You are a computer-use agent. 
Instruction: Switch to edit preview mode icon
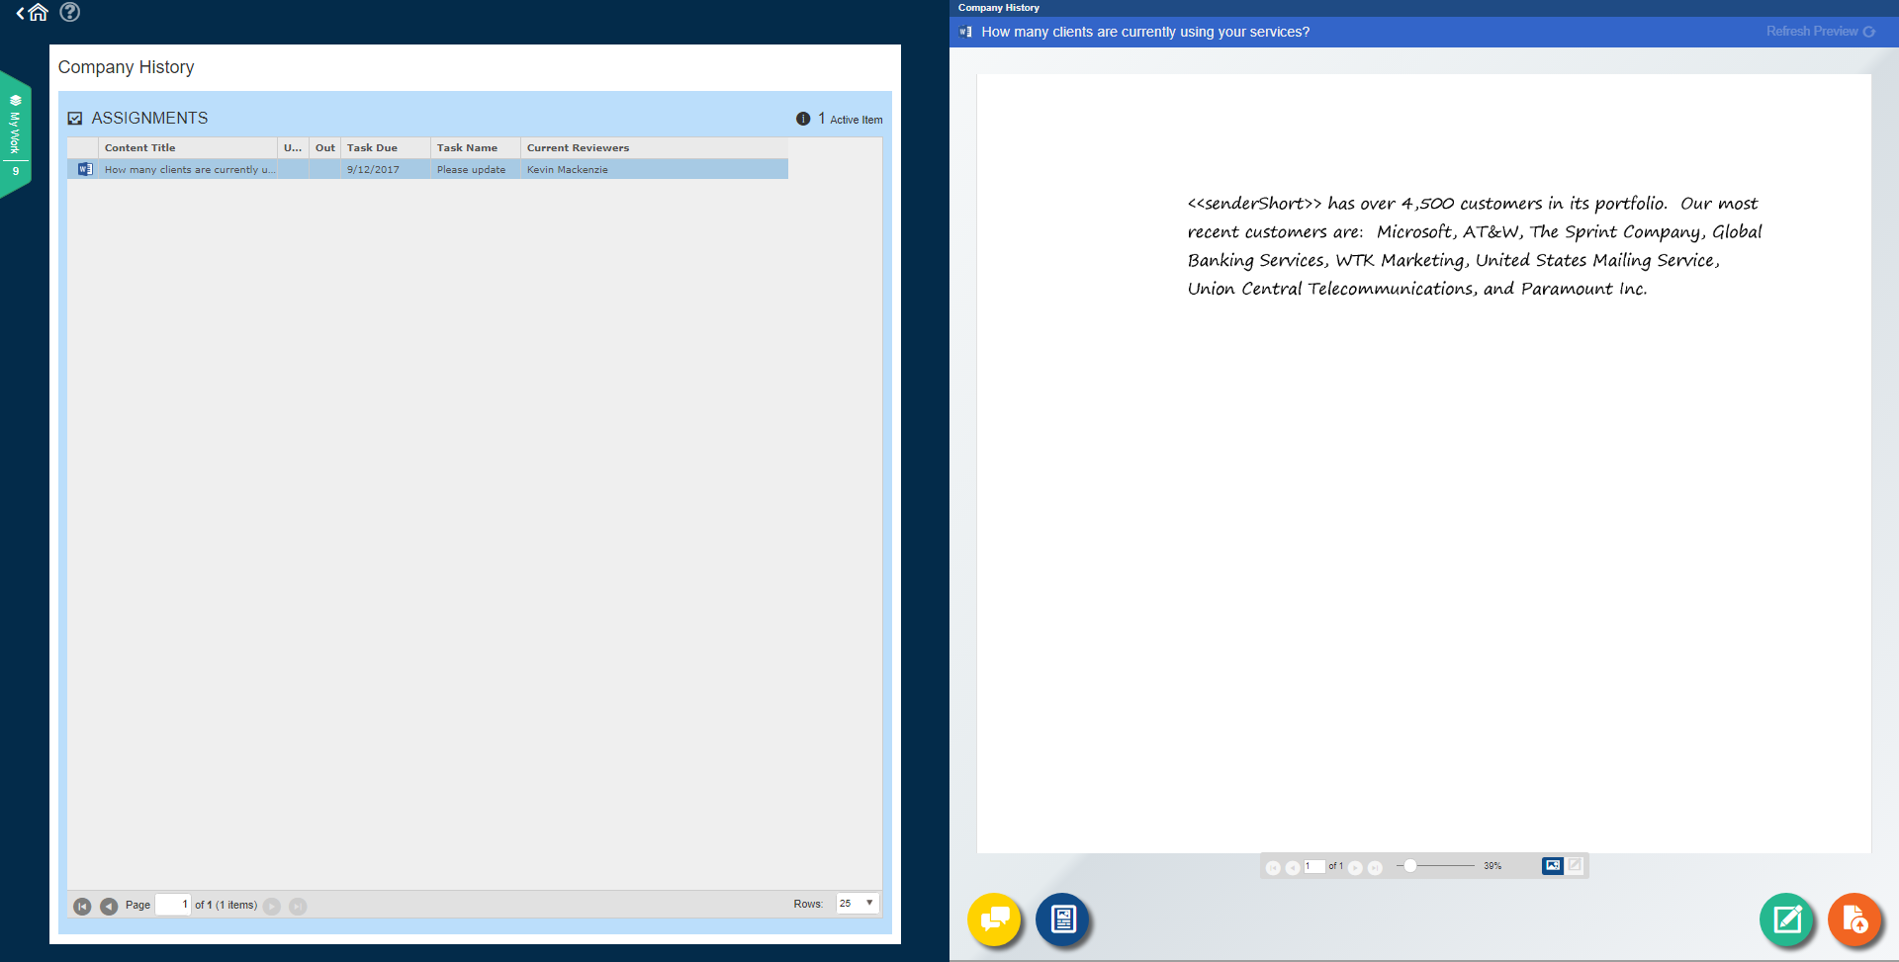pos(1575,865)
